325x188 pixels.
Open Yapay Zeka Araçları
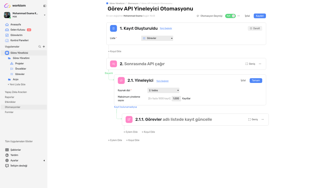point(16,92)
